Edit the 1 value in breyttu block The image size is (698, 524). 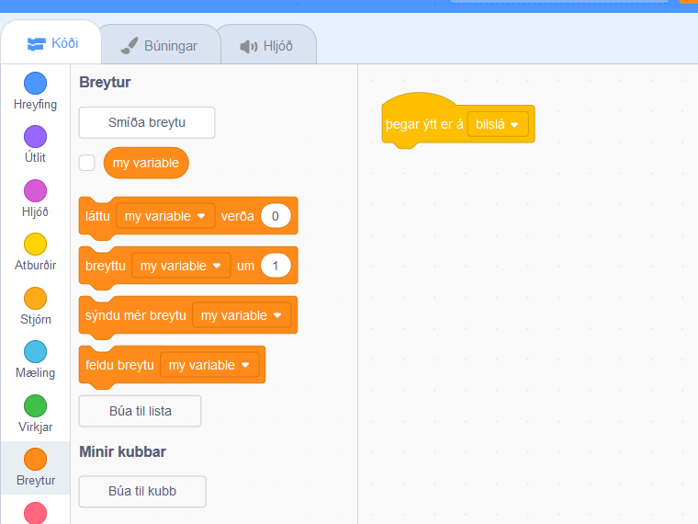pos(276,266)
